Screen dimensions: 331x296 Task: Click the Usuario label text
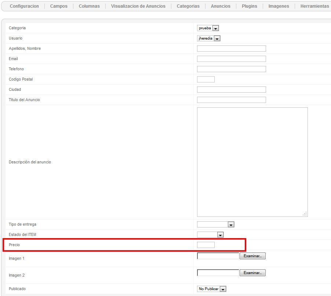pyautogui.click(x=15, y=38)
